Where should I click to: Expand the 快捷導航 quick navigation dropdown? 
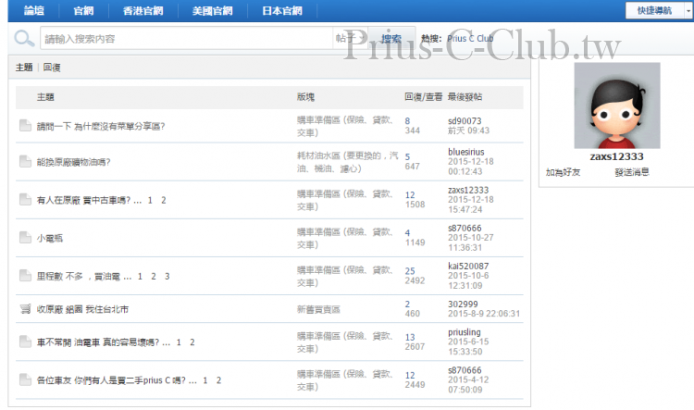(658, 10)
